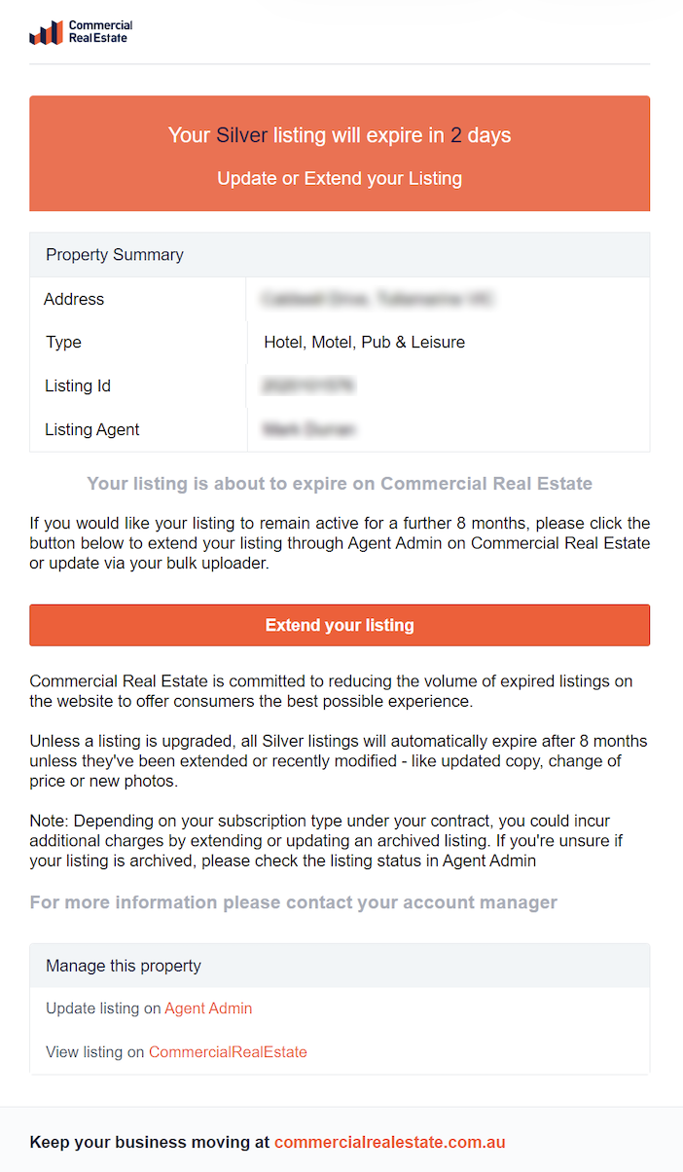Click "Update or Extend your Listing" banner text
The width and height of the screenshot is (683, 1172).
click(340, 178)
